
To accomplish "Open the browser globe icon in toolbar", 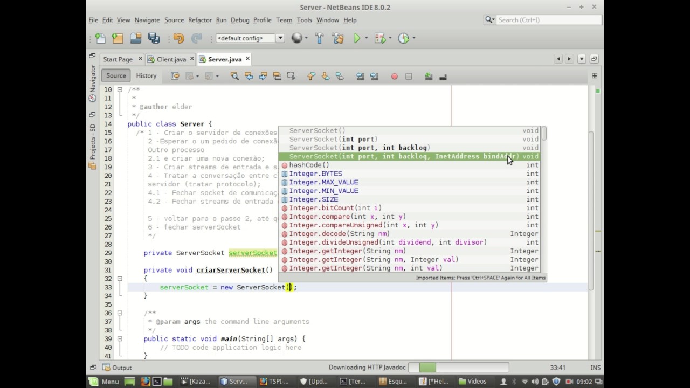I will (296, 38).
